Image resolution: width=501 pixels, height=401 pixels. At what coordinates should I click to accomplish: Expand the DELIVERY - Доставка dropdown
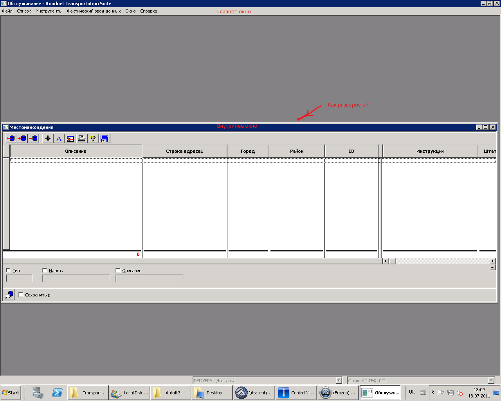click(339, 381)
